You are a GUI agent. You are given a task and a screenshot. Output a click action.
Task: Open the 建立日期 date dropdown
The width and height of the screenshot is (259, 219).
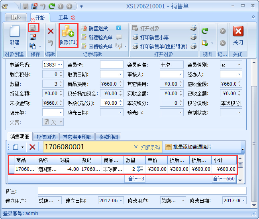(x=121, y=200)
